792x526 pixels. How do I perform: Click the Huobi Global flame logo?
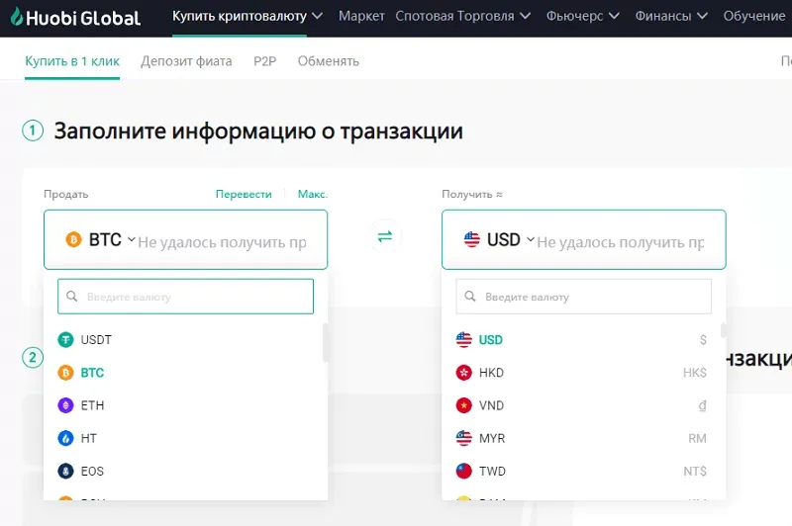point(17,16)
